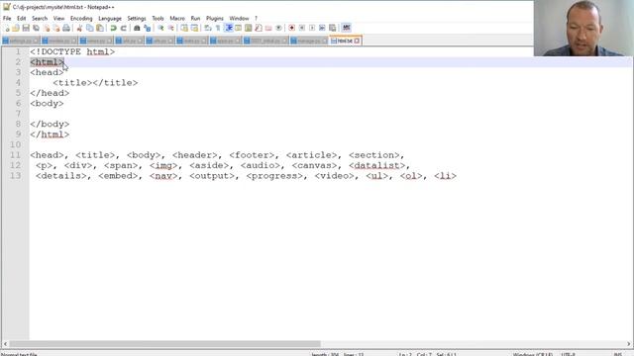Click the synchronize horizontal scrolling icon
The image size is (634, 356).
pos(194,28)
